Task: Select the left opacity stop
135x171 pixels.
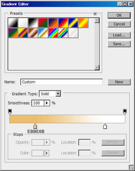Action: [x=10, y=112]
